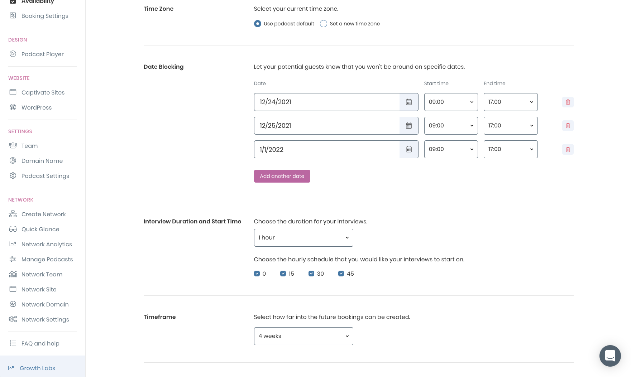
Task: Open the Timeframe dropdown showing 4 weeks
Action: 303,336
